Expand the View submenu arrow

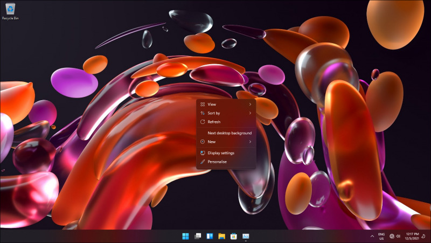point(250,104)
